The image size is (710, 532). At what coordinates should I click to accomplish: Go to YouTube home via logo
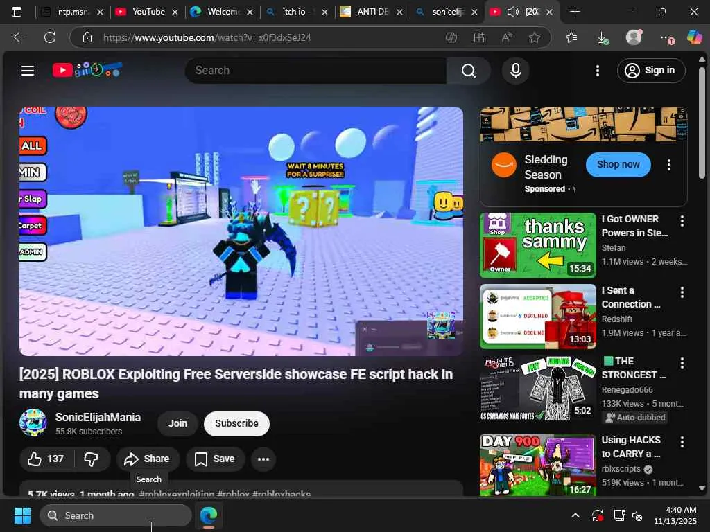click(x=87, y=70)
